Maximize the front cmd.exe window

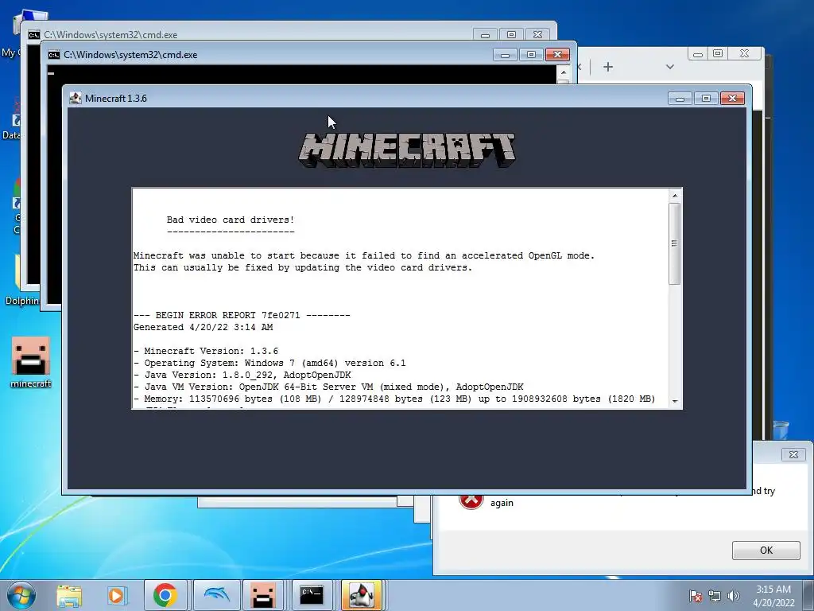pos(530,55)
